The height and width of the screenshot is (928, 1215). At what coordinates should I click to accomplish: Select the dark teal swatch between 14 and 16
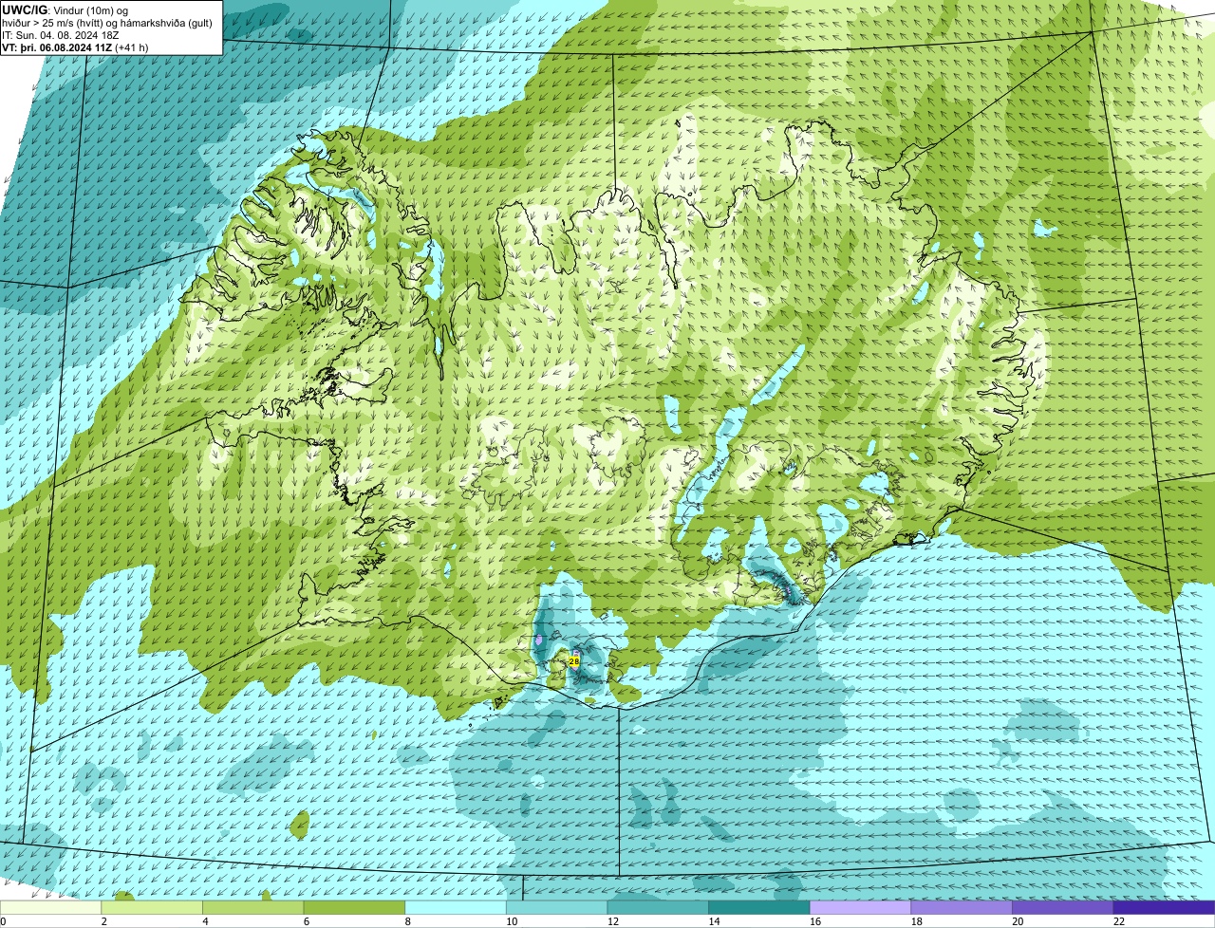(759, 908)
